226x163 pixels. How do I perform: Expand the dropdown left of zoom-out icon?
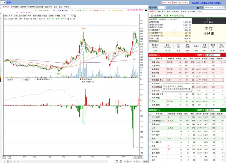(x=114, y=161)
